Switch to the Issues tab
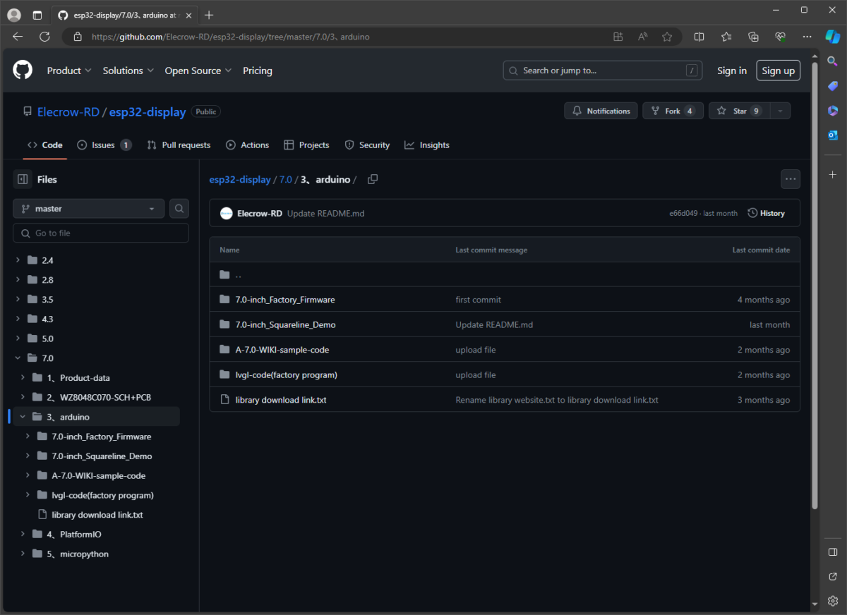This screenshot has width=847, height=615. click(104, 145)
